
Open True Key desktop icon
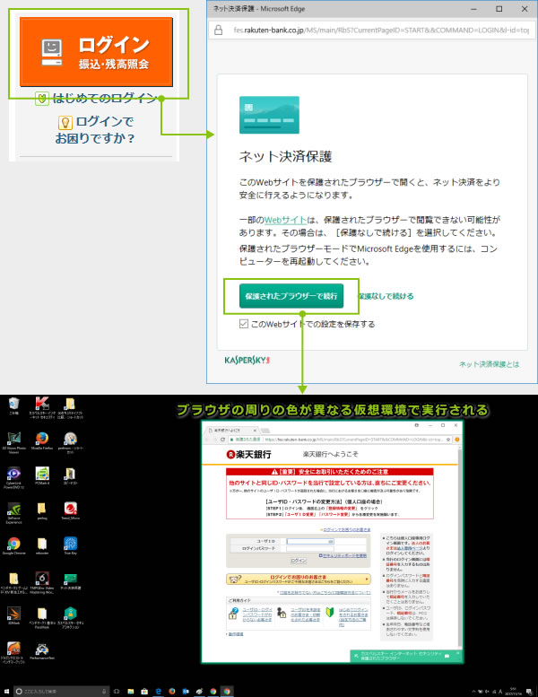(x=70, y=546)
